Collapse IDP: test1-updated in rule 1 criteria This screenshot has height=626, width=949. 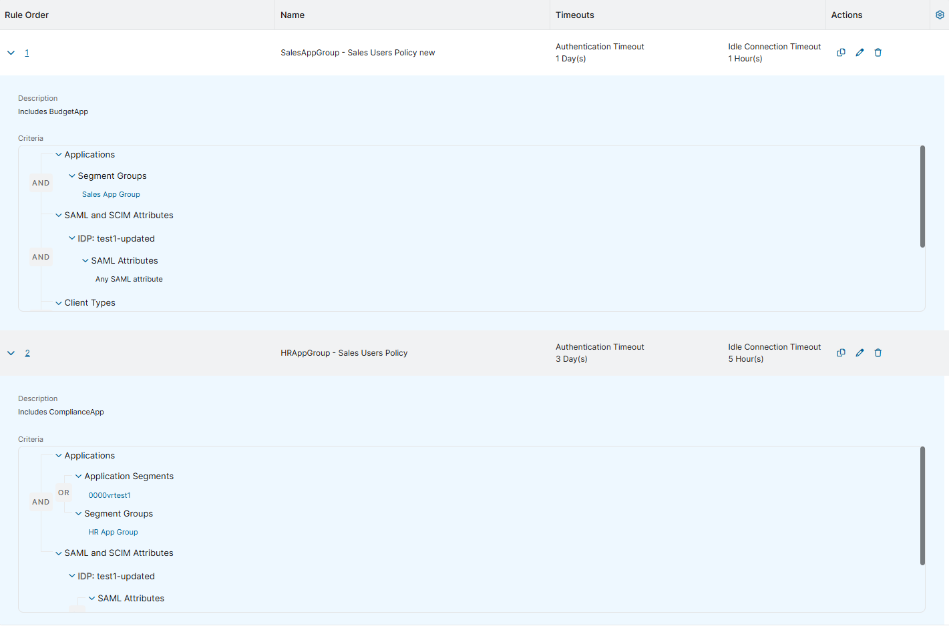point(72,238)
